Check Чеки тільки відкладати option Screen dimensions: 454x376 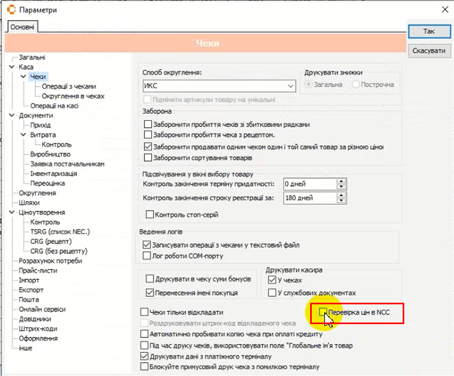point(144,312)
